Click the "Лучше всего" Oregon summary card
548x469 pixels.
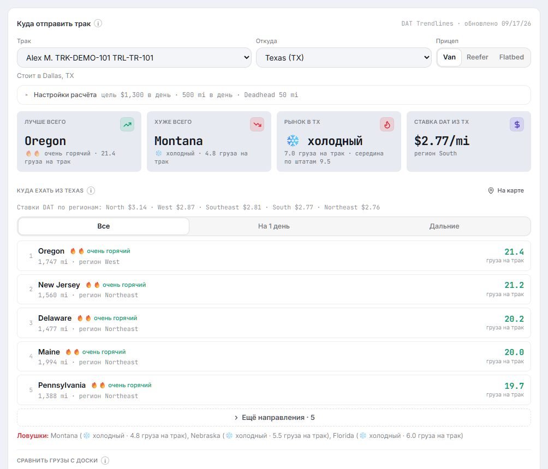pos(79,141)
